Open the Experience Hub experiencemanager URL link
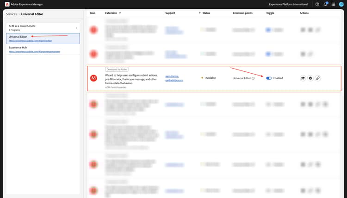Viewport: 347px width, 198px height. pyautogui.click(x=34, y=52)
